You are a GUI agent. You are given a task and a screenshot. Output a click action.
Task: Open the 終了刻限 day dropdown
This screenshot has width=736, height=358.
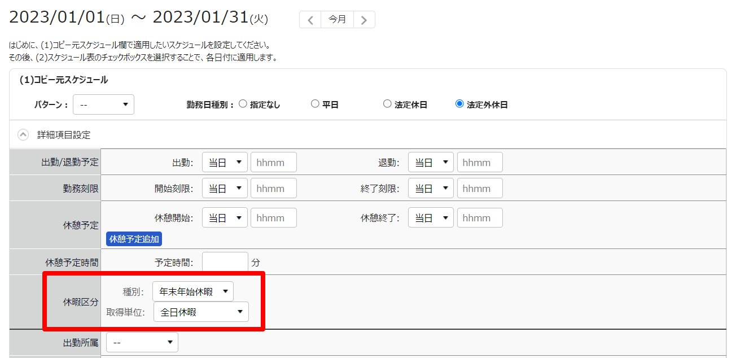click(431, 189)
